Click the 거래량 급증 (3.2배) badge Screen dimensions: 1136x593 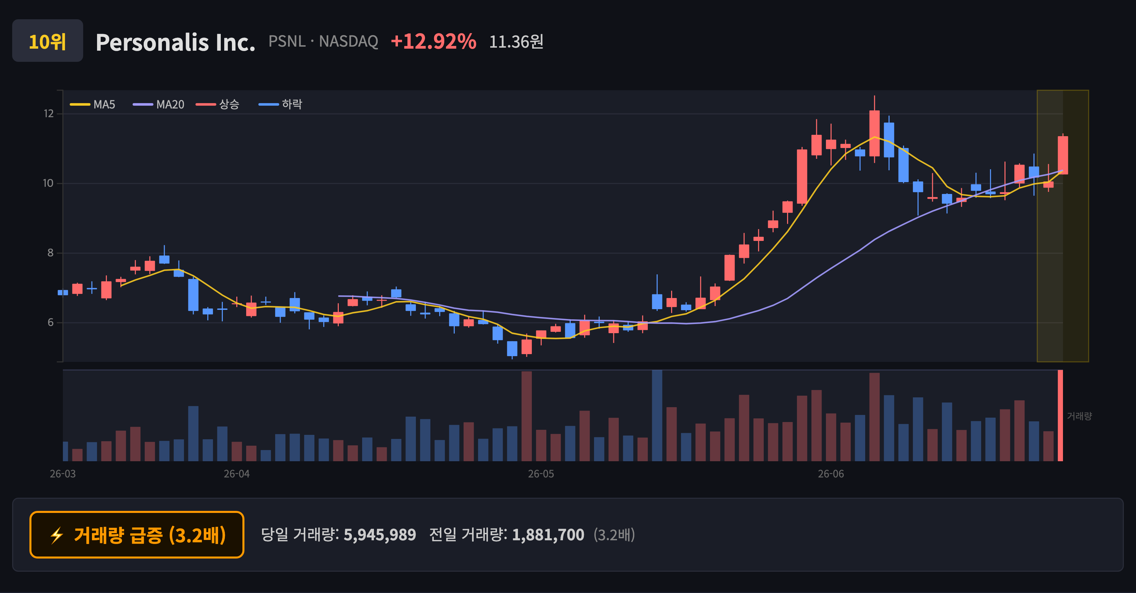tap(137, 535)
